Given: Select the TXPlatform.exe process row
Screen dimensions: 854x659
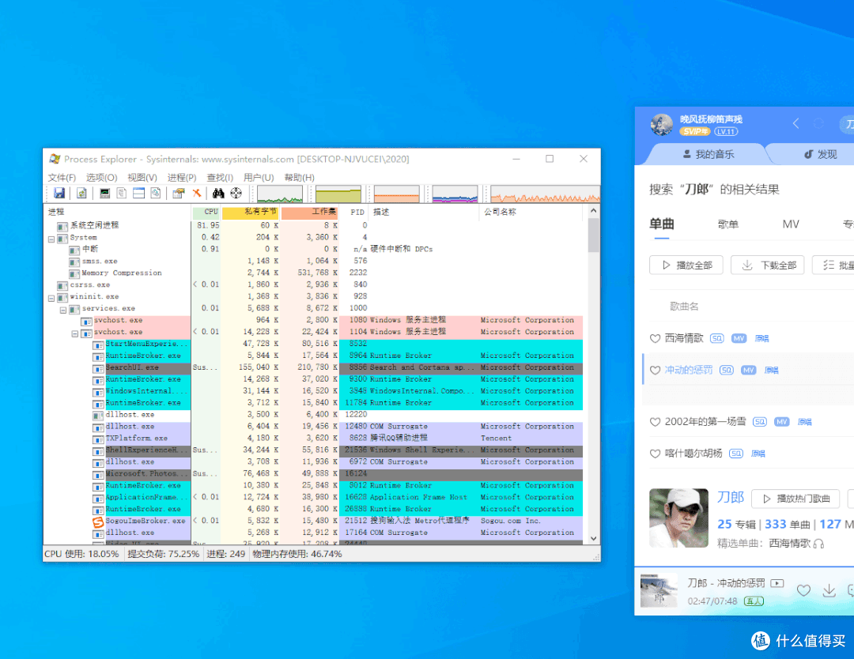Looking at the screenshot, I should click(x=338, y=439).
